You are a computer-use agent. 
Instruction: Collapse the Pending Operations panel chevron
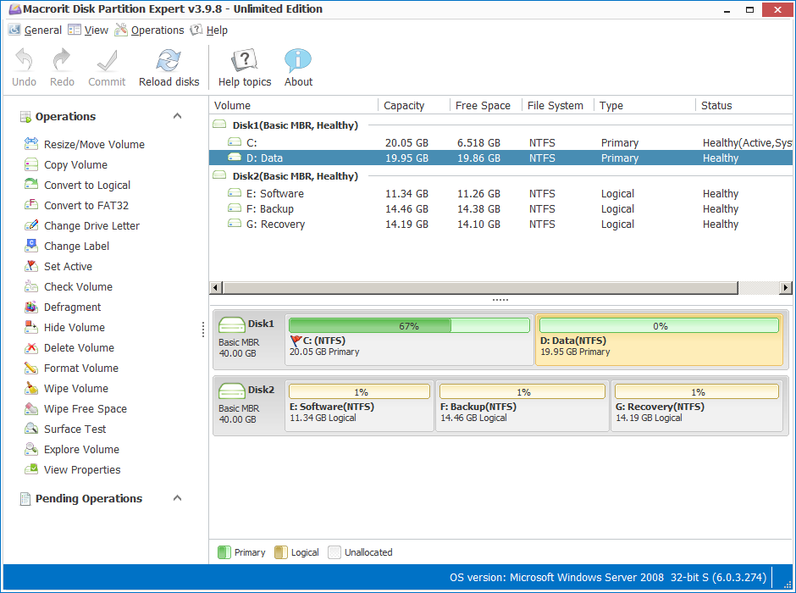177,497
